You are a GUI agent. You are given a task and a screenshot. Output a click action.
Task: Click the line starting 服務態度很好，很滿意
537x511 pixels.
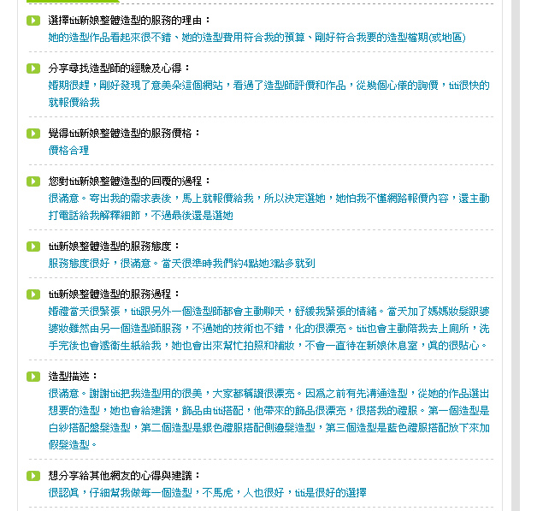[x=181, y=264]
